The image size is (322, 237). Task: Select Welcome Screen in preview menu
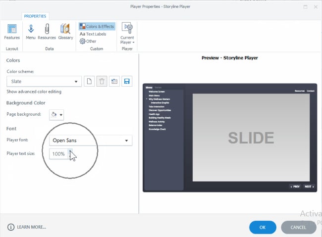(x=157, y=92)
